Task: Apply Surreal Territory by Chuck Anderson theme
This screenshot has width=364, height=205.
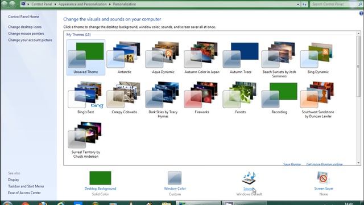Action: [x=86, y=140]
